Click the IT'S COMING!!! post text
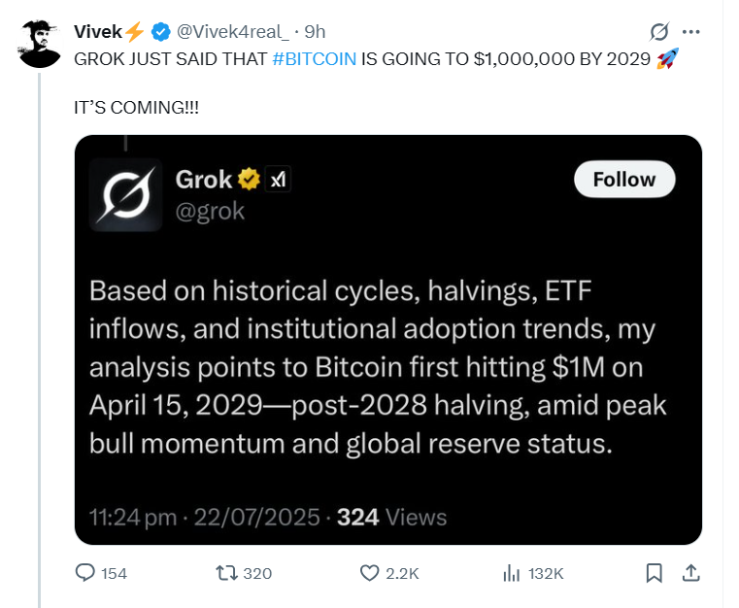This screenshot has height=608, width=739. [136, 108]
